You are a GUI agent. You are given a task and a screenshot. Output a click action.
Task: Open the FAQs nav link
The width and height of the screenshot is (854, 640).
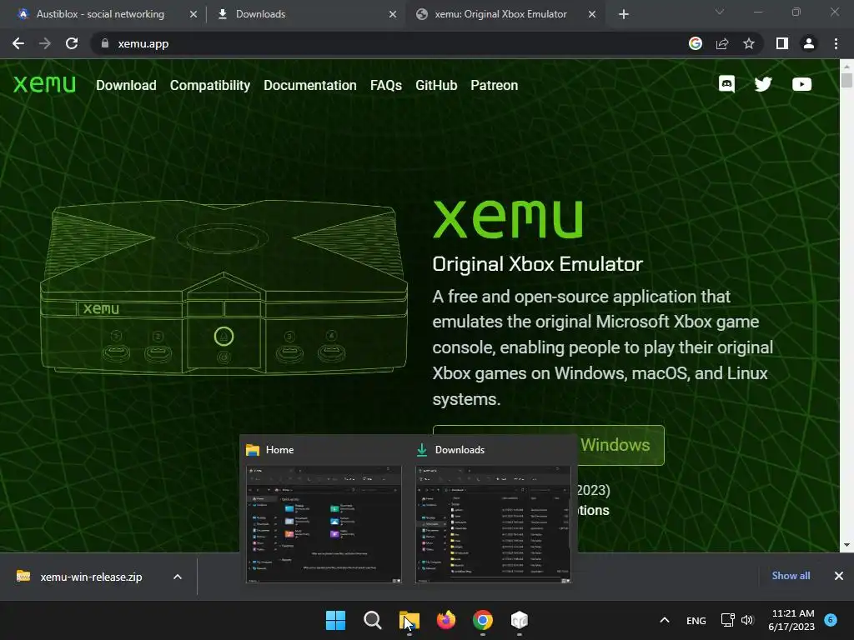386,86
